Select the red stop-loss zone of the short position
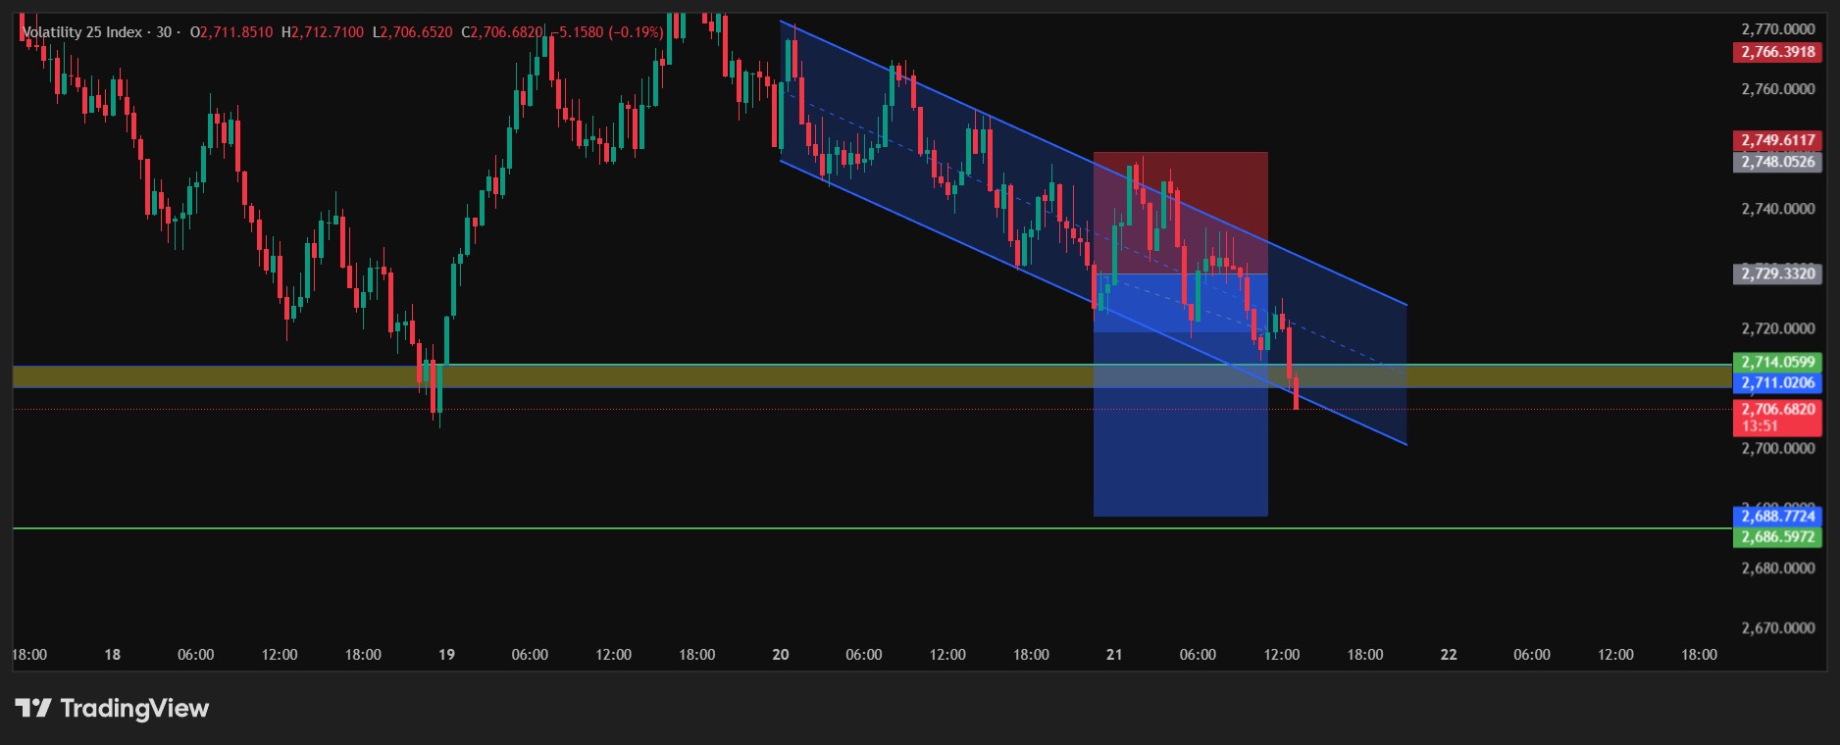The height and width of the screenshot is (745, 1840). coord(1181,213)
